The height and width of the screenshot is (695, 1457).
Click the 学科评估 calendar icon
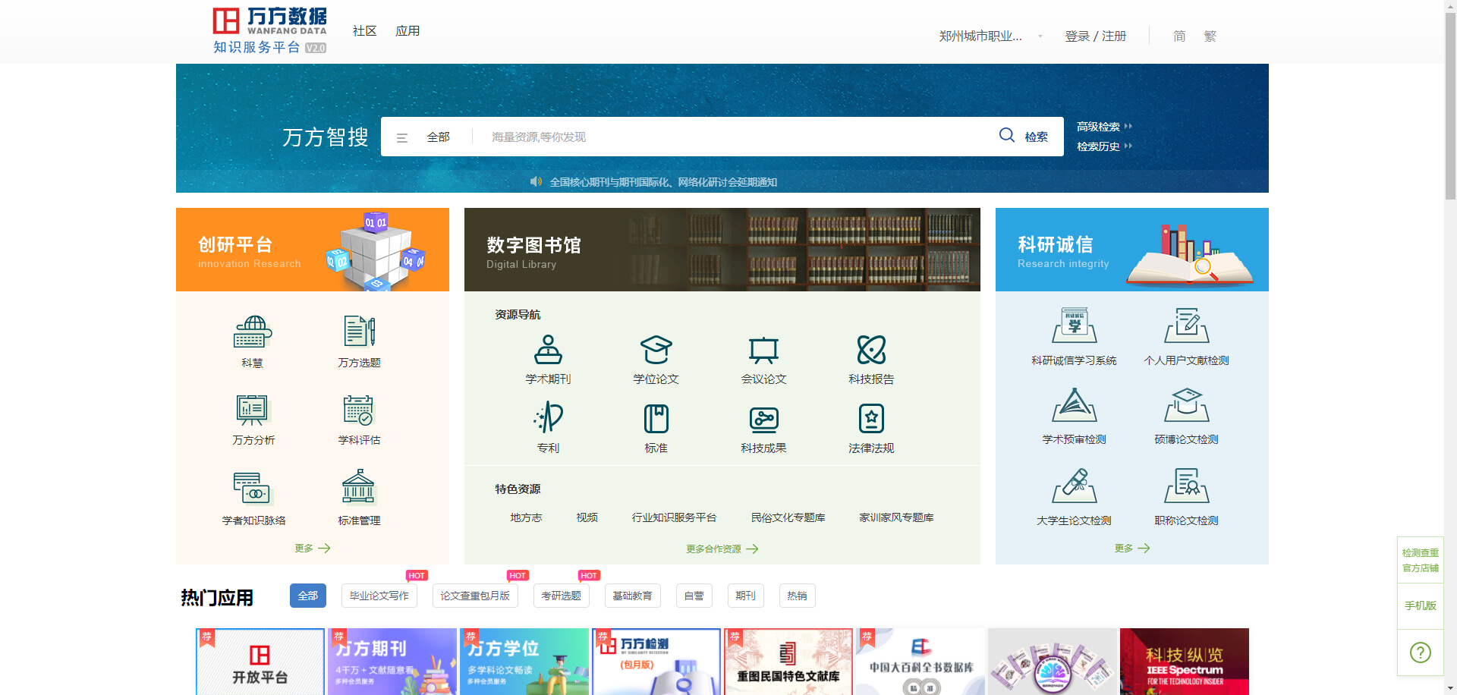(359, 410)
